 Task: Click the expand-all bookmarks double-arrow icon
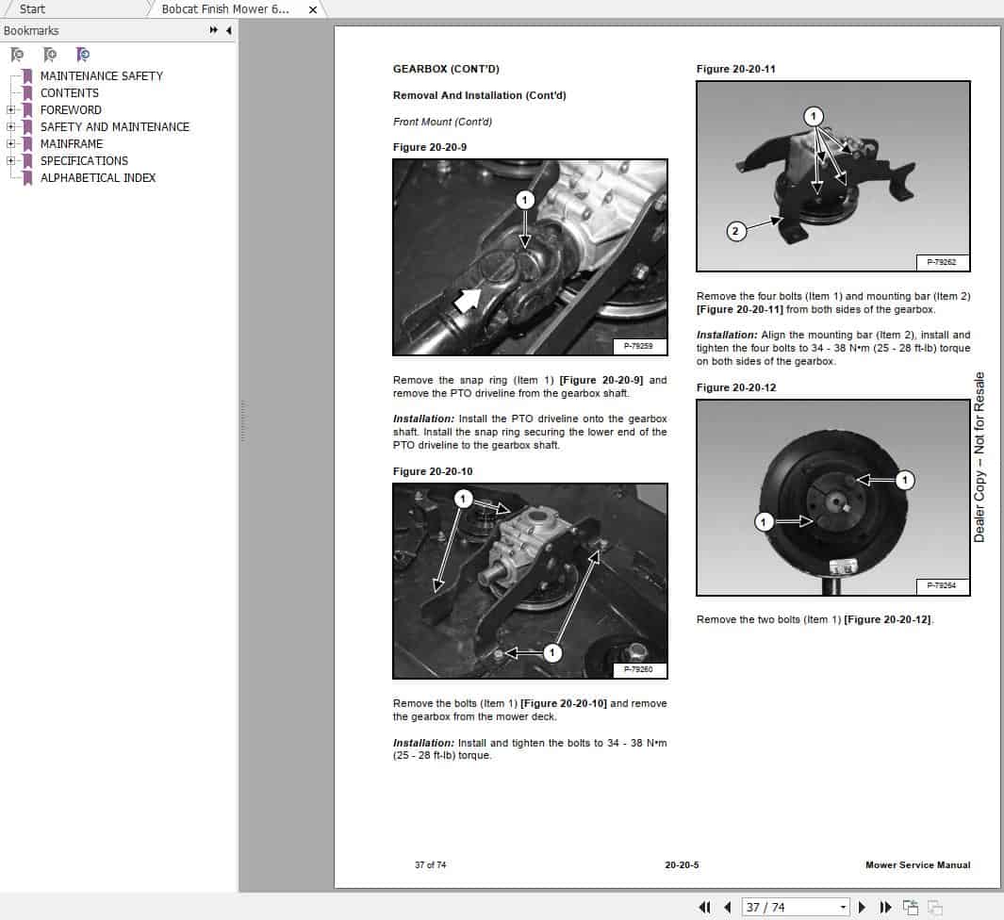pyautogui.click(x=214, y=30)
